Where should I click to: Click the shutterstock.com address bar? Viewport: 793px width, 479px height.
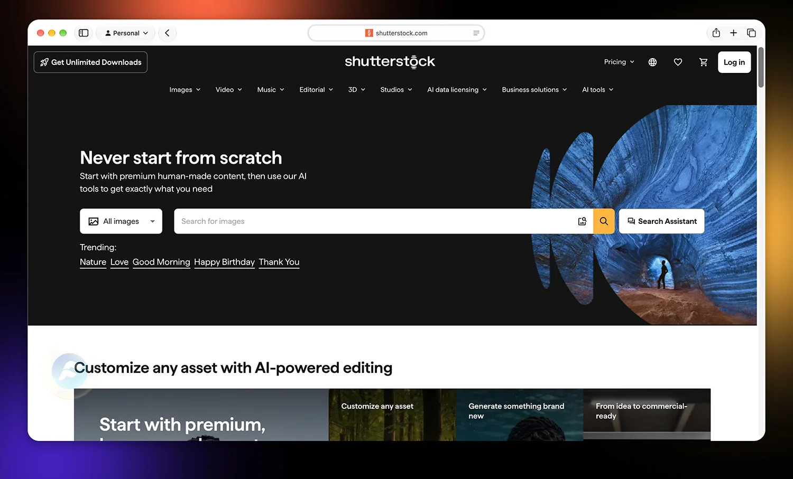click(x=396, y=33)
